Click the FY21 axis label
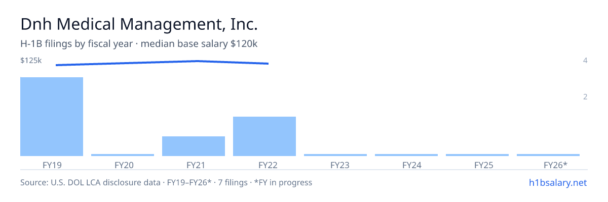608x202 pixels. 196,165
